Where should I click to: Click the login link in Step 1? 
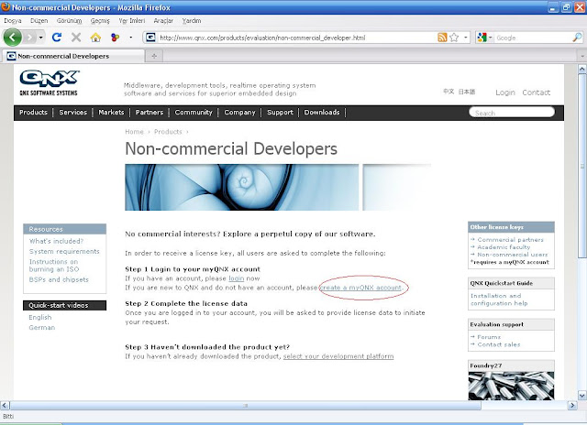click(237, 278)
